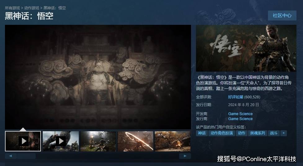Select the third screenshot thumbnail with forest fight
Viewport: 303px width, 166px height.
tap(98, 141)
